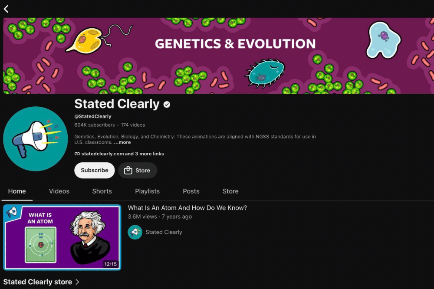Expand channel description with ...more
The image size is (434, 289).
coord(122,142)
